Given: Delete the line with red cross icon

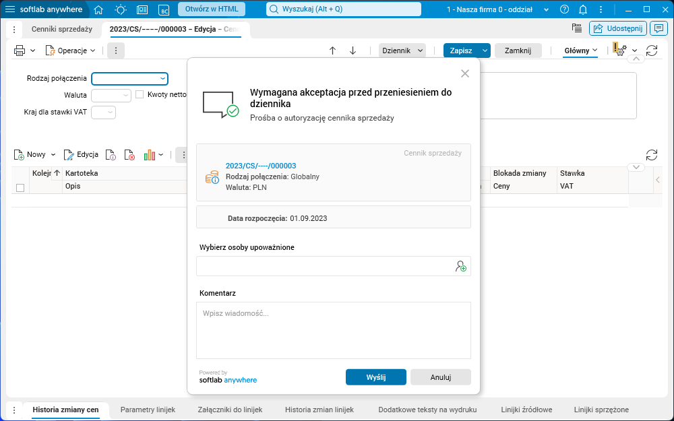Looking at the screenshot, I should pyautogui.click(x=129, y=155).
